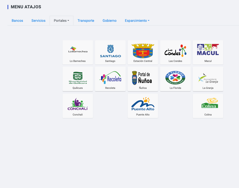239x188 pixels.
Task: Click the Portal de Ñuñoa logo
Action: [143, 78]
